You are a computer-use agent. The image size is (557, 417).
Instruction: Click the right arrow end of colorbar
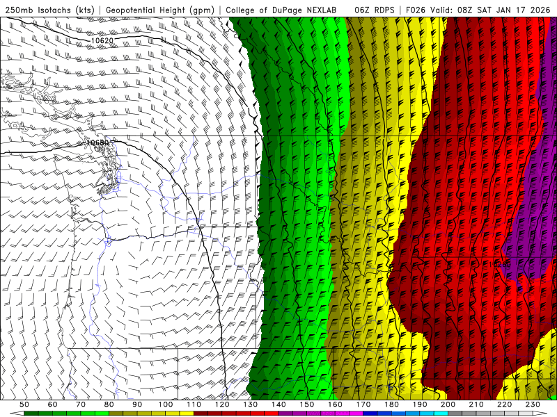[x=540, y=414]
